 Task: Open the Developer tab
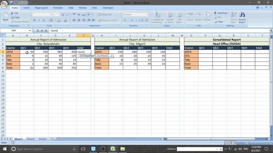(108, 8)
